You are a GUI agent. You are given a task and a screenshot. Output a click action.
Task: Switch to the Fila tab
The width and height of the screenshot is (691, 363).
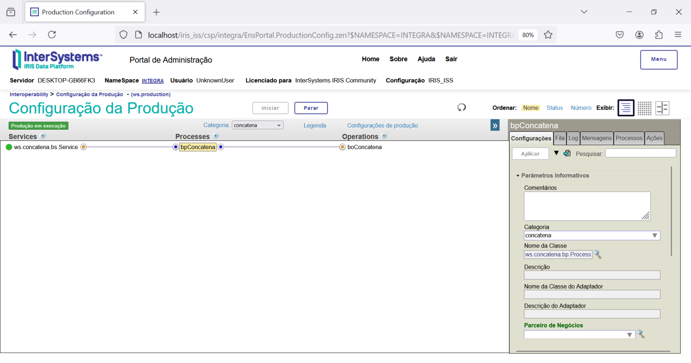(x=560, y=138)
